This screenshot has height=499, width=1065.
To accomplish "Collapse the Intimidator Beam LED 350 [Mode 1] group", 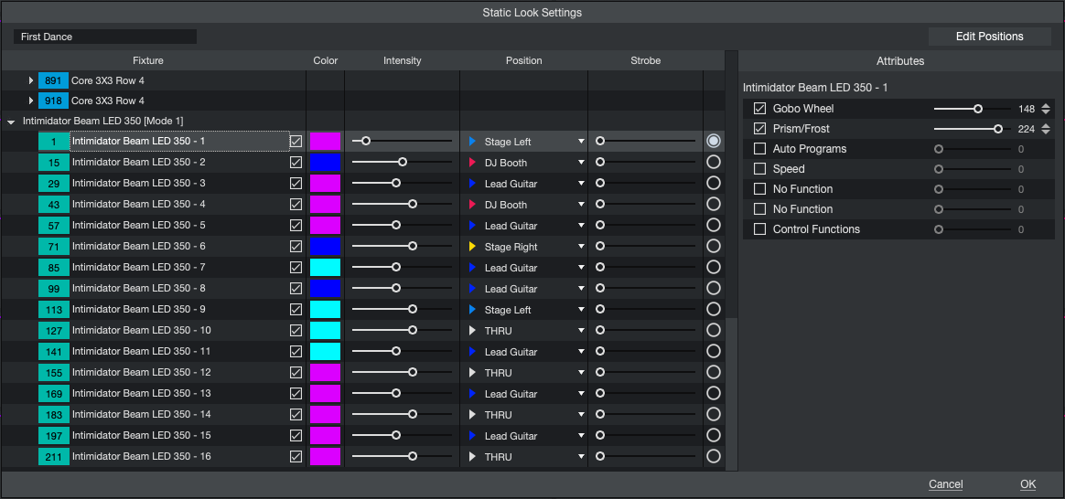I will point(11,122).
